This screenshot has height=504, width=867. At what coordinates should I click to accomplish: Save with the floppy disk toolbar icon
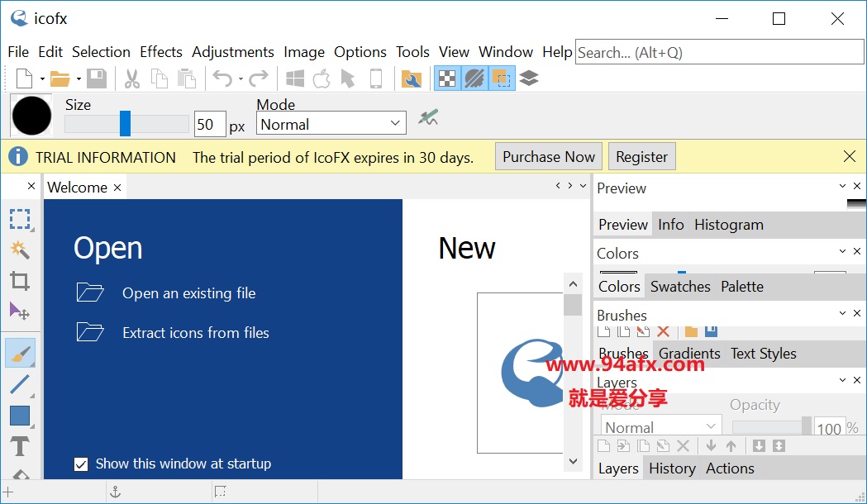click(97, 78)
